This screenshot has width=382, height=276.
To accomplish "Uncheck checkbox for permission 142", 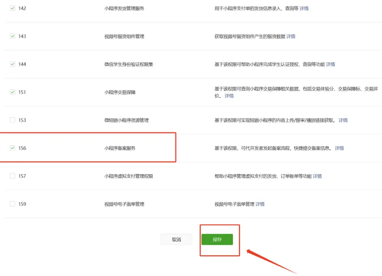I will (x=12, y=8).
